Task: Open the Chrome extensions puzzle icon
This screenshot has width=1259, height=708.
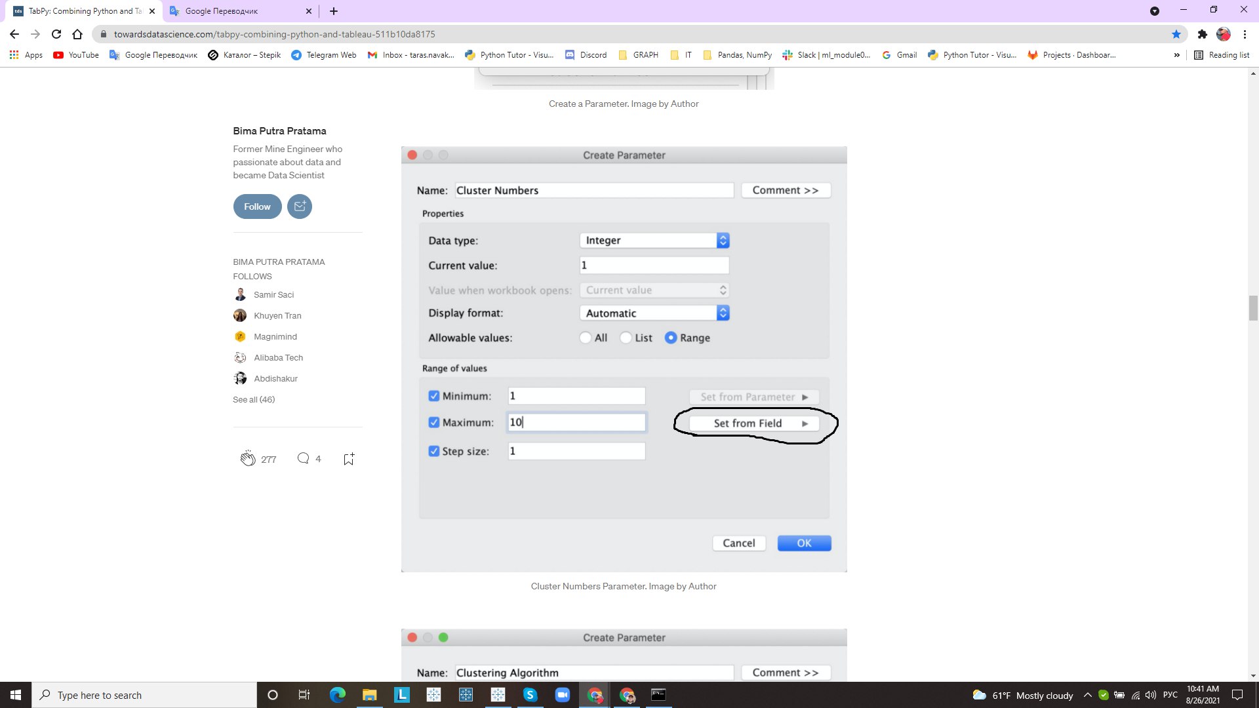Action: coord(1202,34)
